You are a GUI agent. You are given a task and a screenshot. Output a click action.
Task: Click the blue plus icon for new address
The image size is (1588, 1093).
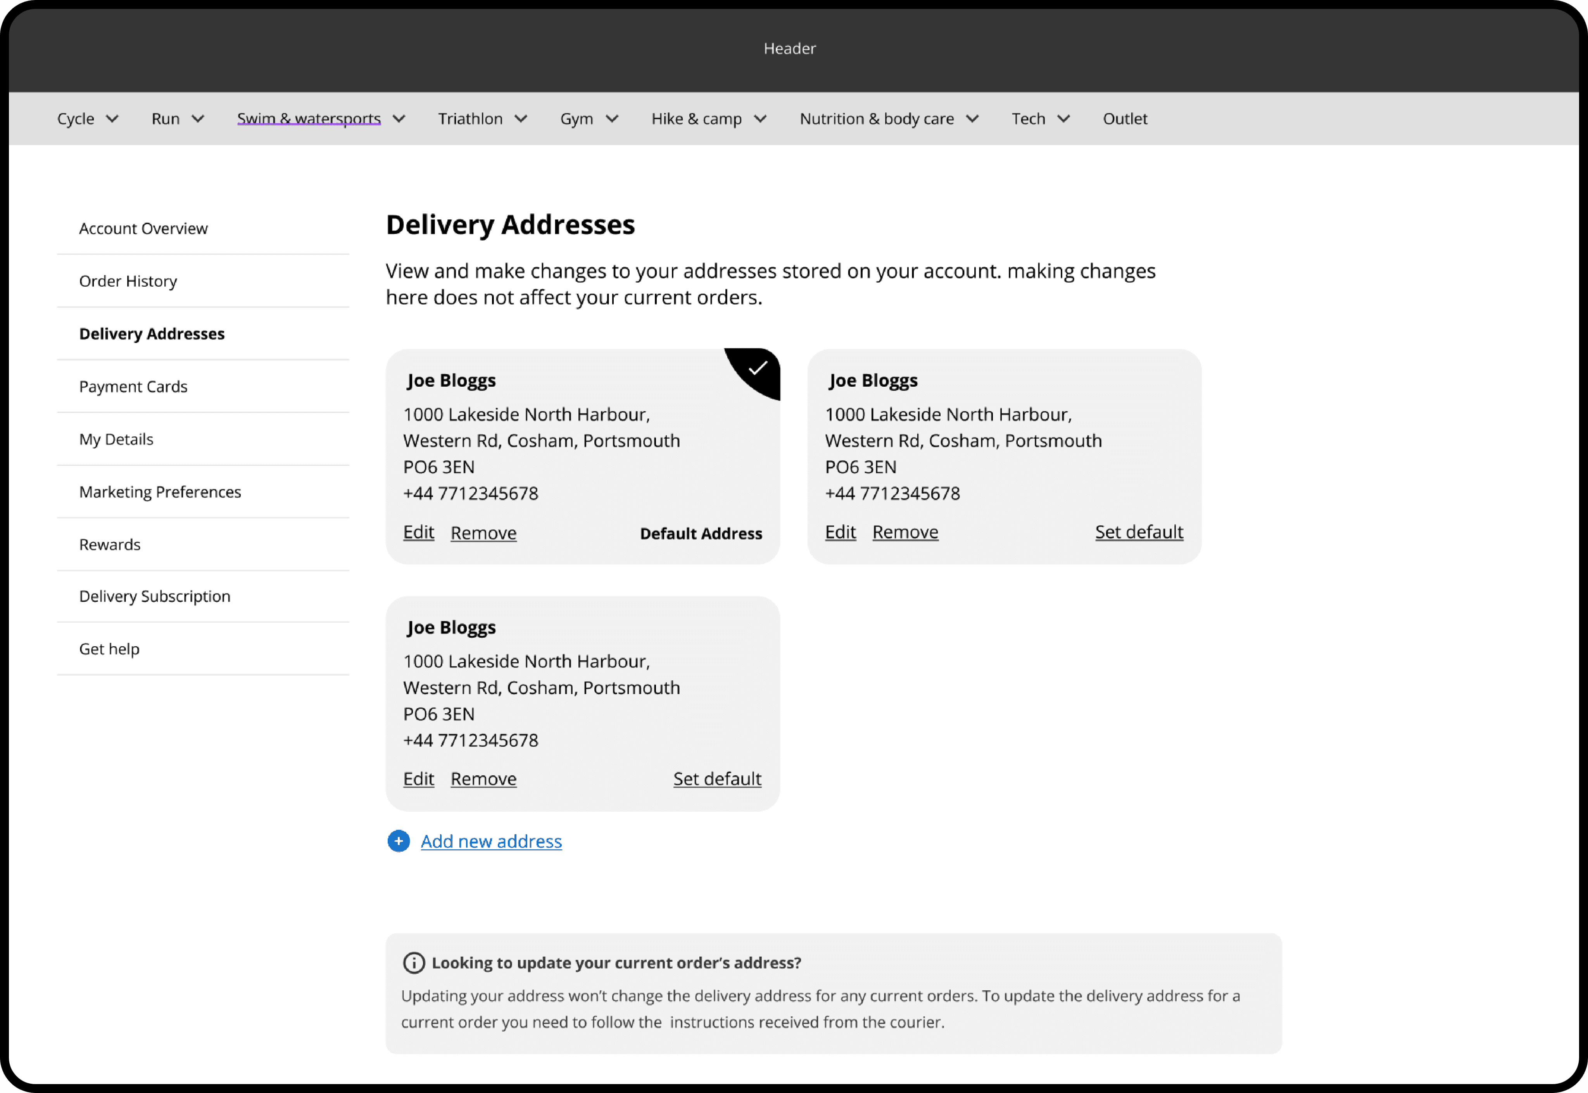pos(398,841)
